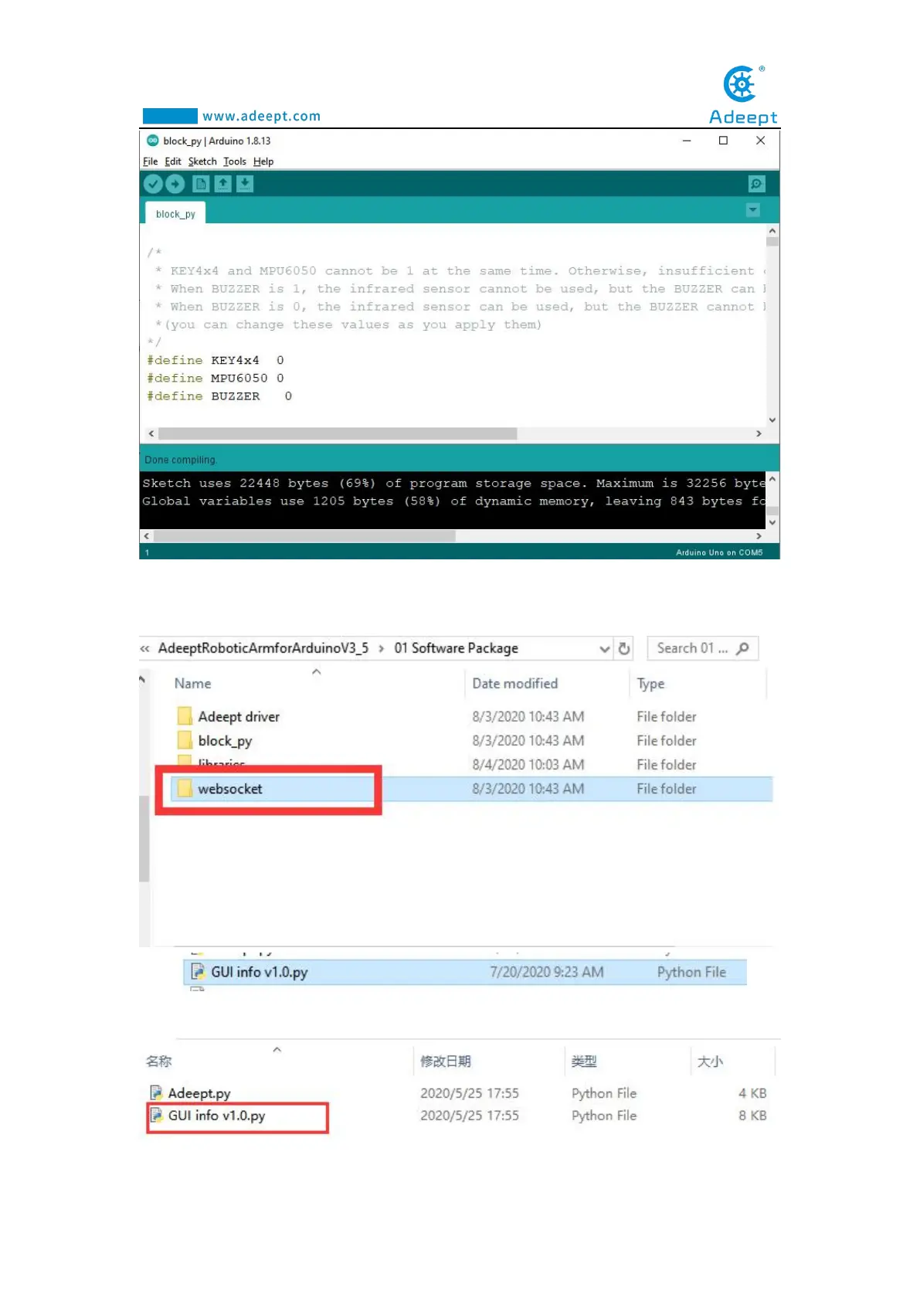Screen dimensions: 920x1301
Task: Click the 01 Software Package breadcrumb
Action: pyautogui.click(x=456, y=648)
